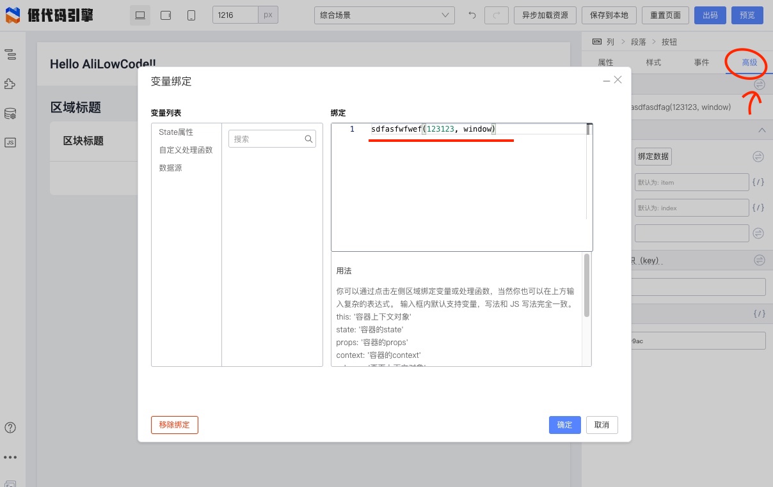Redo the last action
The width and height of the screenshot is (773, 487).
(497, 15)
